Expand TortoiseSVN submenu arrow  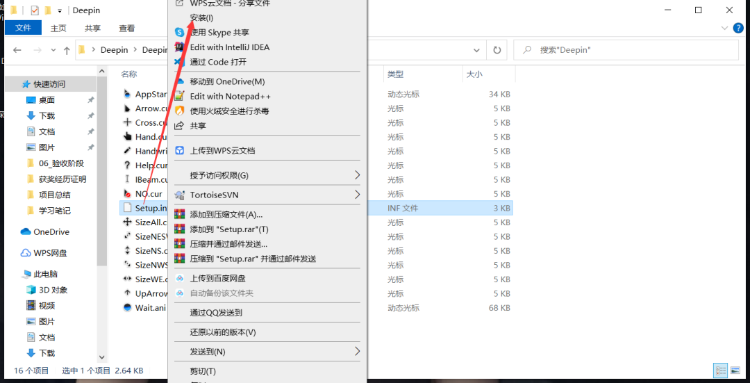(x=357, y=195)
